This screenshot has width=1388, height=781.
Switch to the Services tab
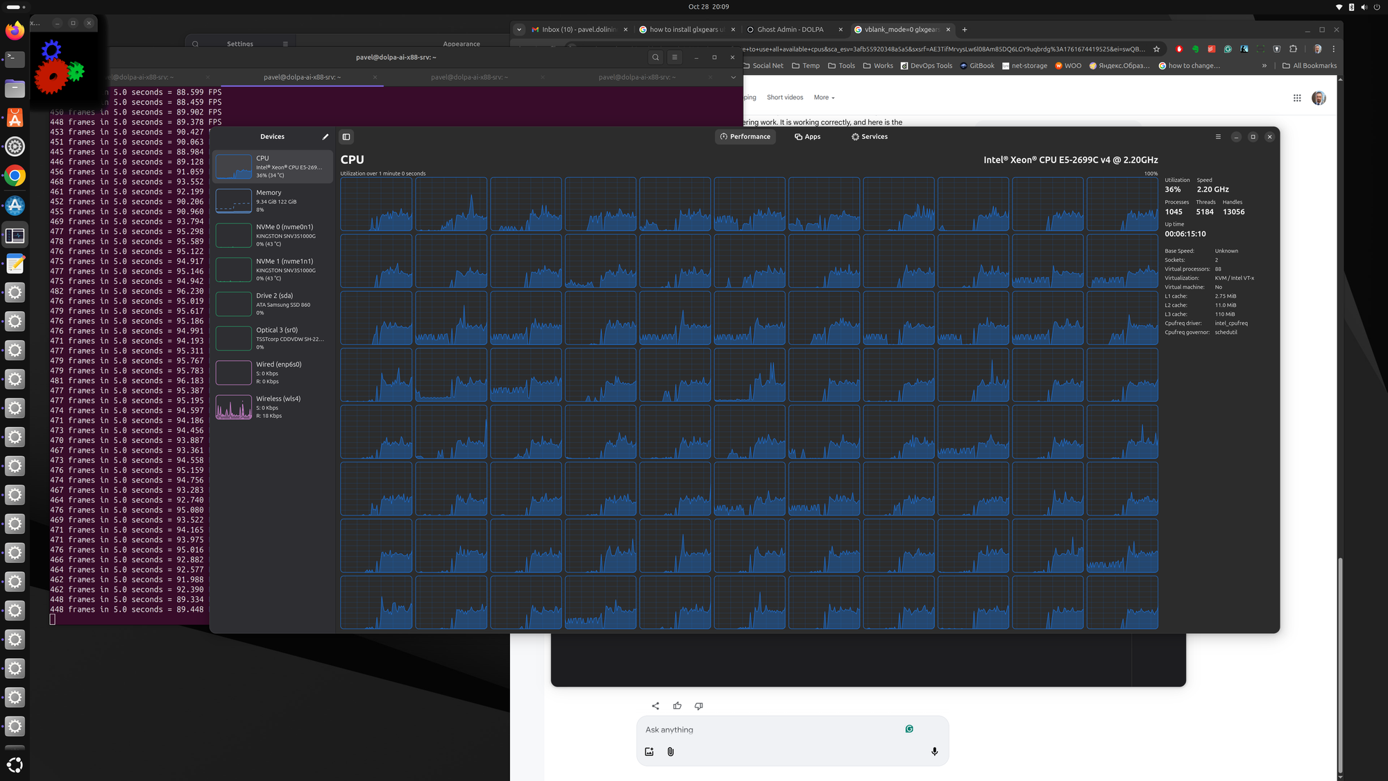(869, 137)
